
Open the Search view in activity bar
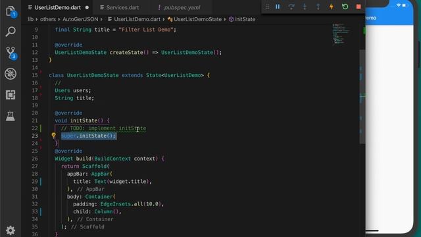[x=11, y=32]
